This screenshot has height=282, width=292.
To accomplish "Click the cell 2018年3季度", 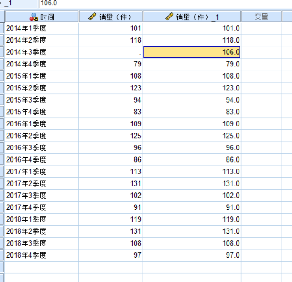I will coord(42,243).
